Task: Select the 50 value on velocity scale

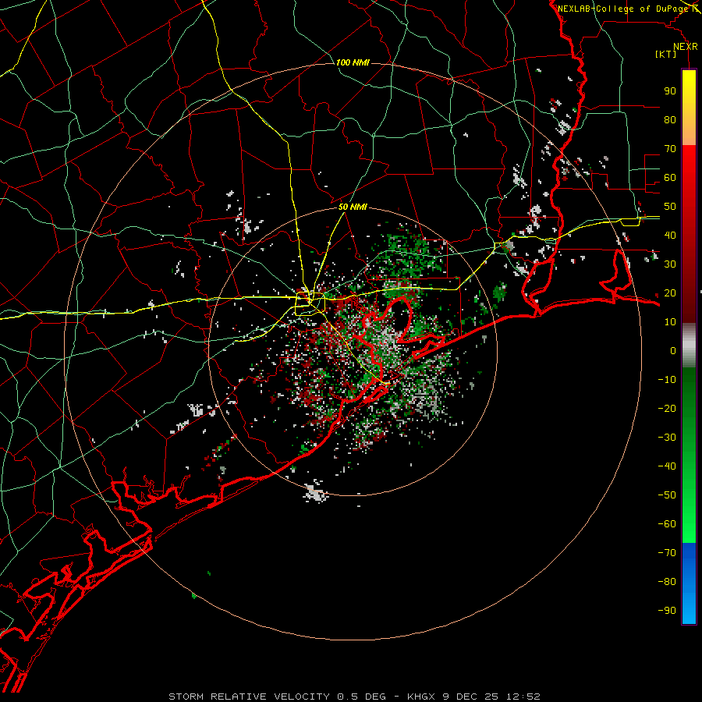Action: click(x=670, y=207)
